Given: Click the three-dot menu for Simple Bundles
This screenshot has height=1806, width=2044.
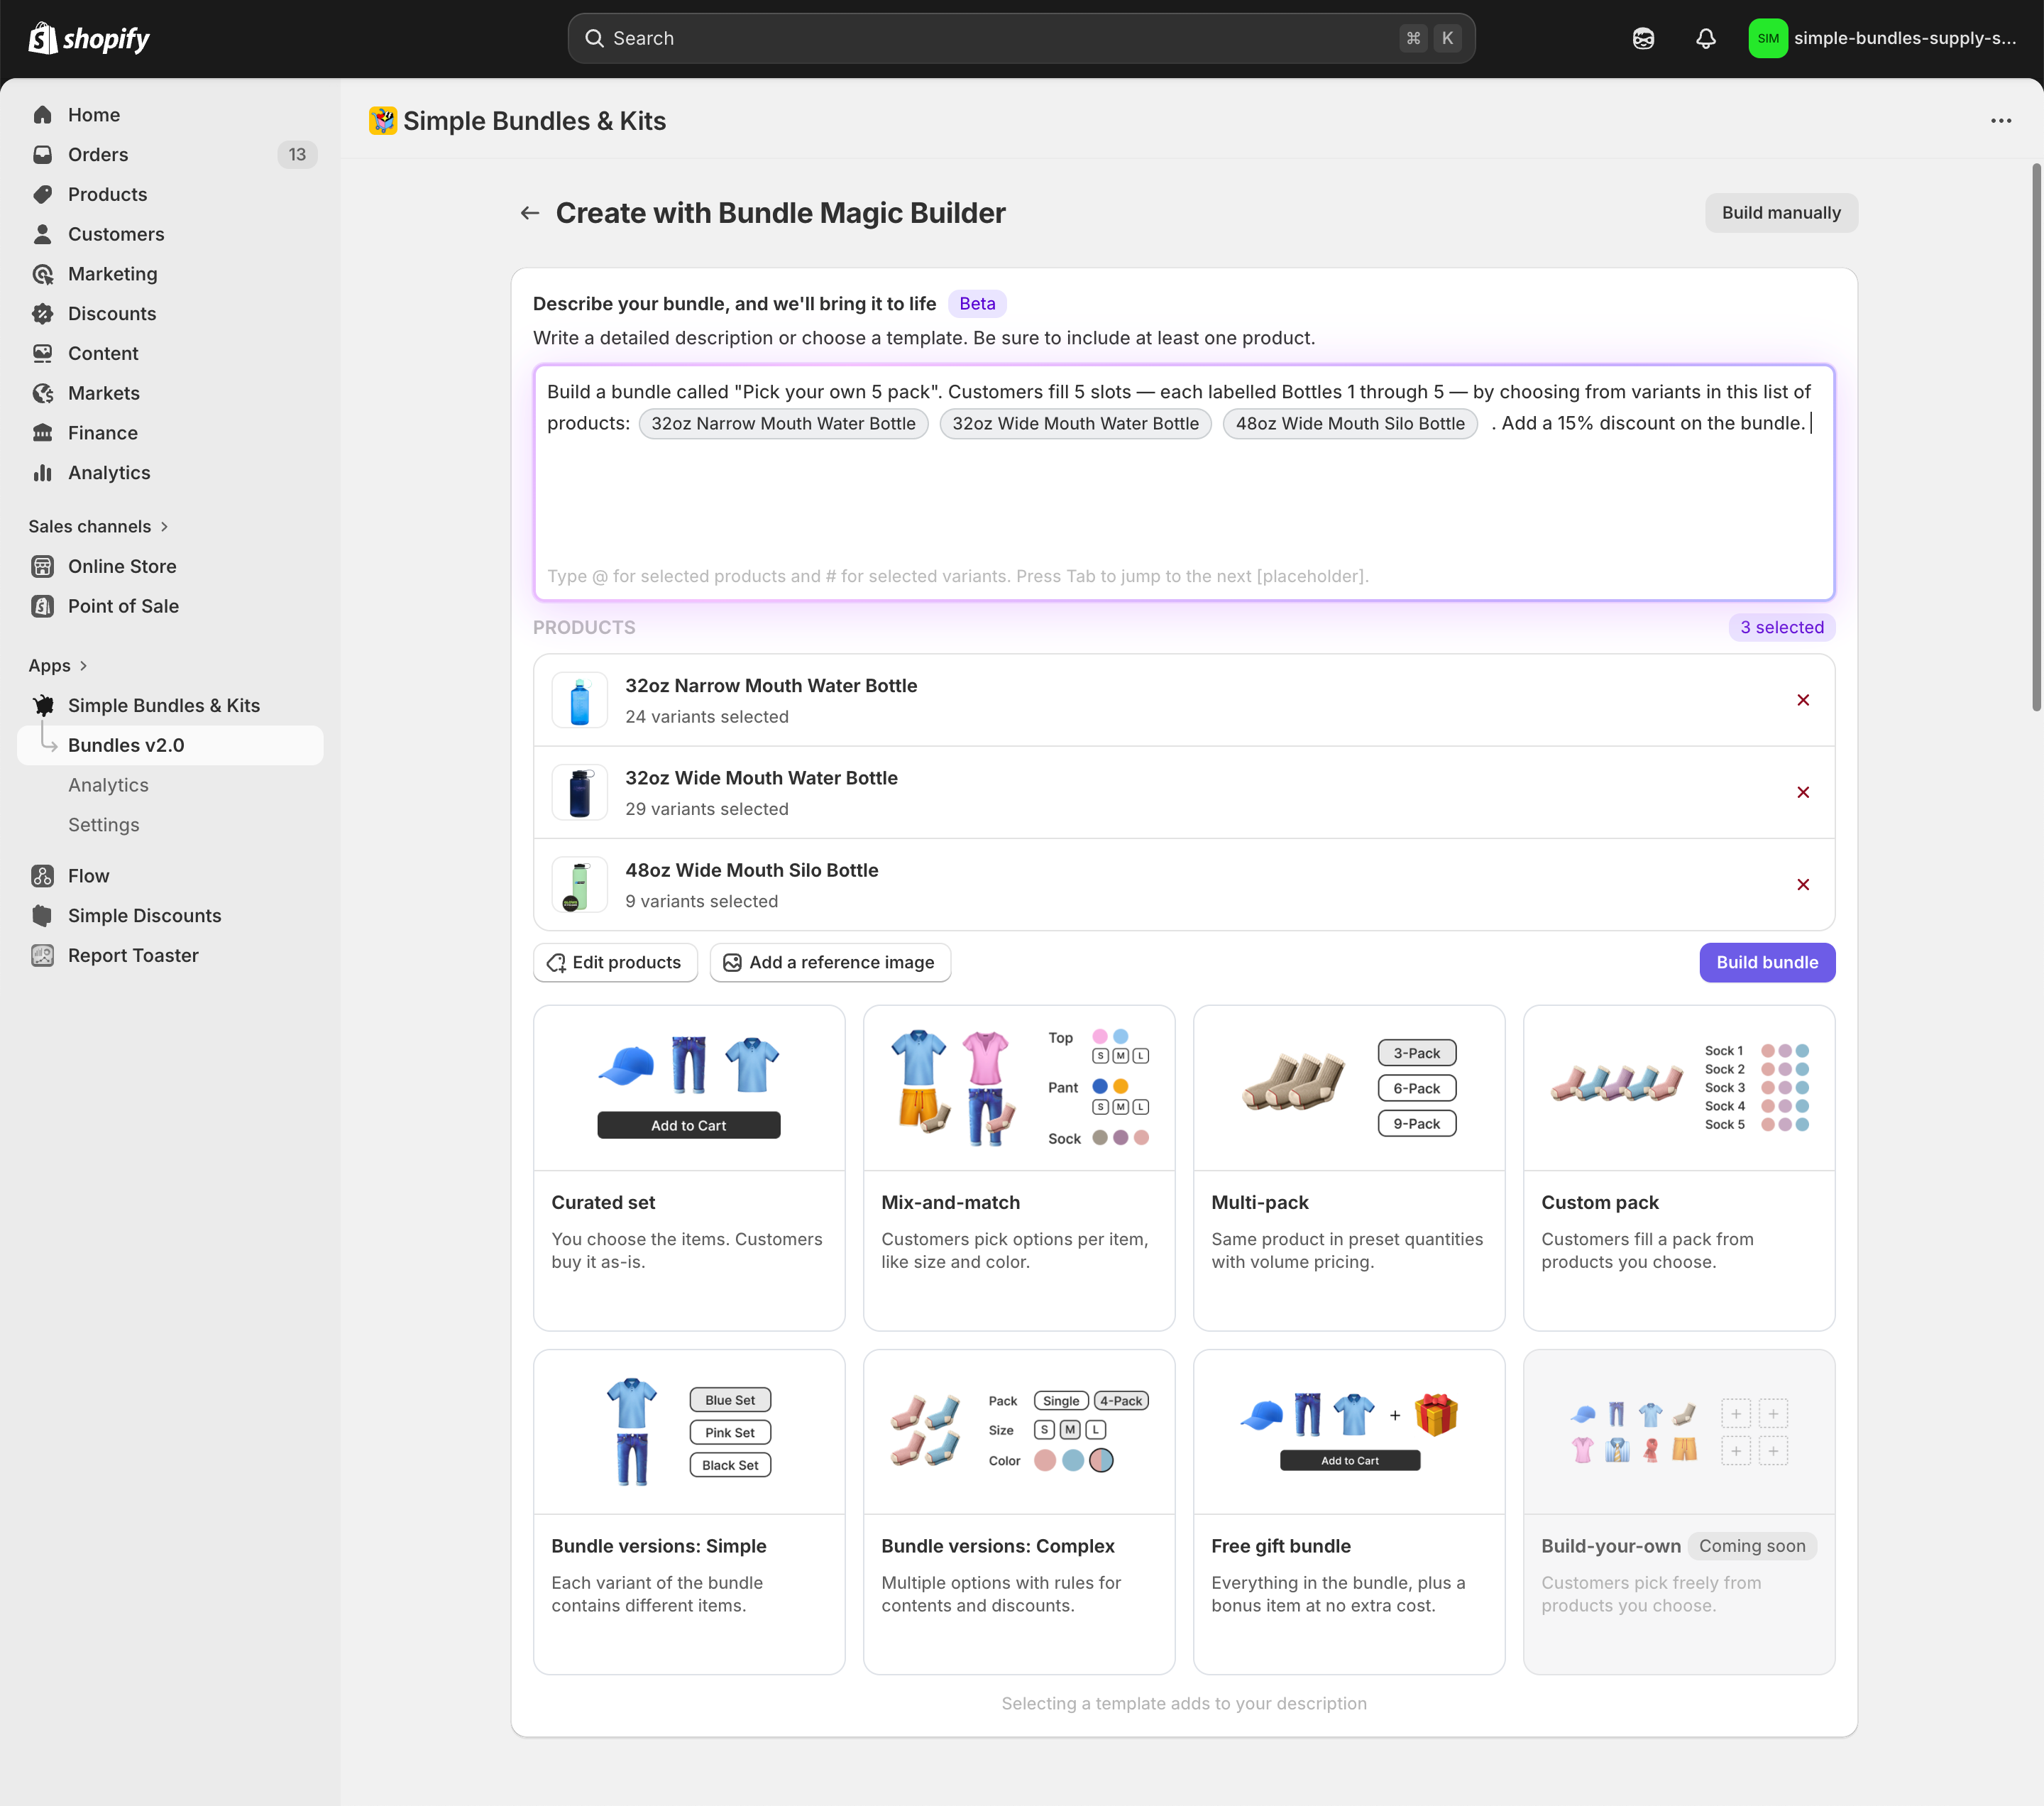Looking at the screenshot, I should click(x=2000, y=121).
